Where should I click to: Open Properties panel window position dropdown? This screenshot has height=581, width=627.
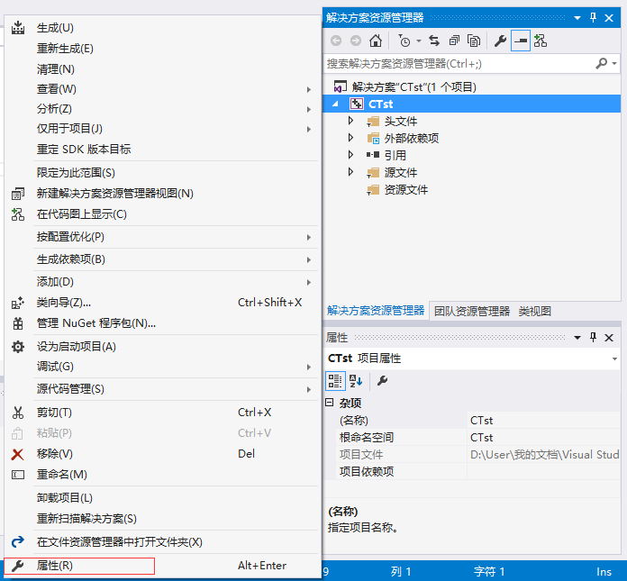pos(577,338)
